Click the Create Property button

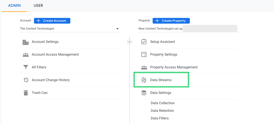click(171, 21)
